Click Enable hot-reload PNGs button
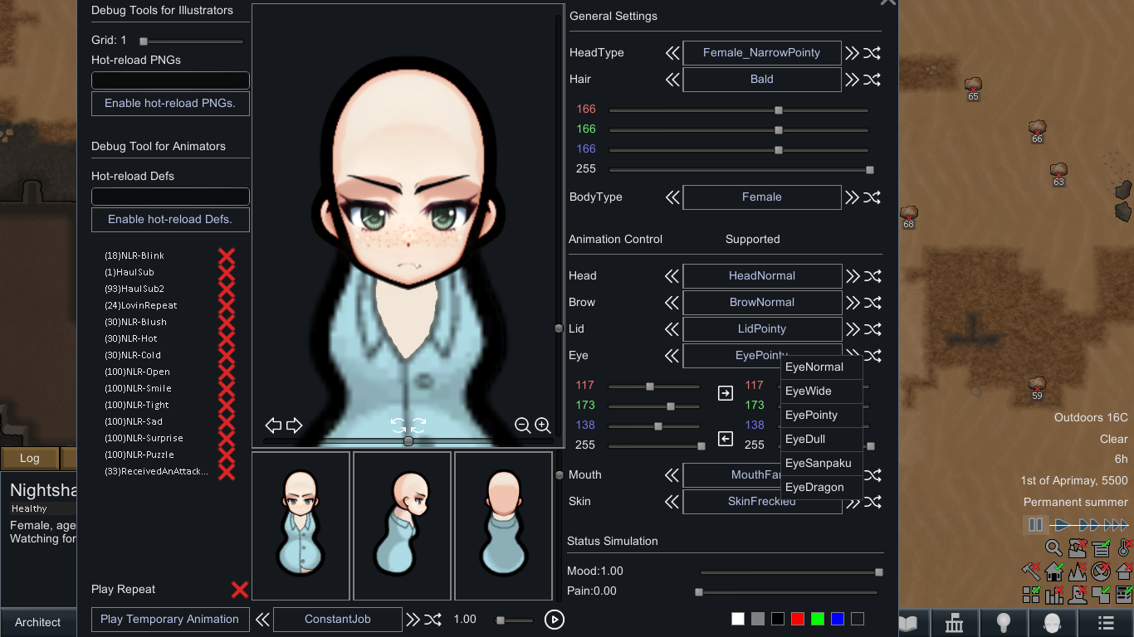Screen dimensions: 1134x637 click(x=170, y=104)
